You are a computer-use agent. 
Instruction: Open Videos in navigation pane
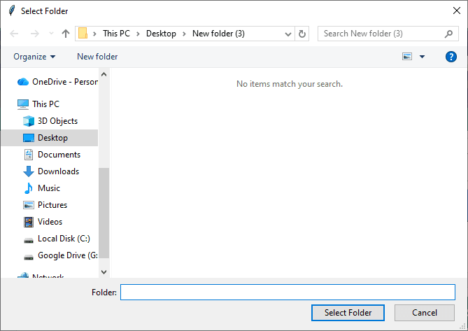[x=43, y=222]
